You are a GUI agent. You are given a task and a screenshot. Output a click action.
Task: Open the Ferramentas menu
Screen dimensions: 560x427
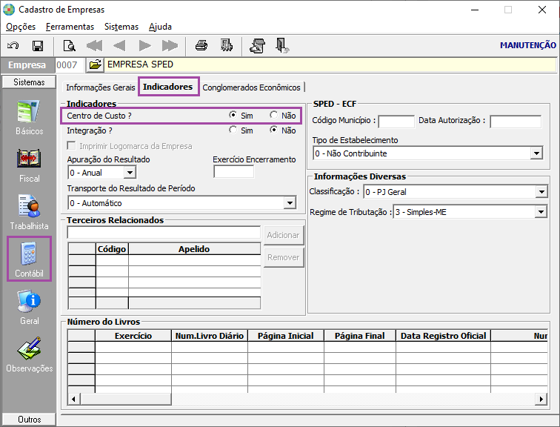[x=70, y=27]
